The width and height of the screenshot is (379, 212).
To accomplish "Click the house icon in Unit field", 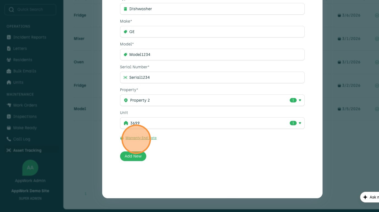I will [126, 123].
